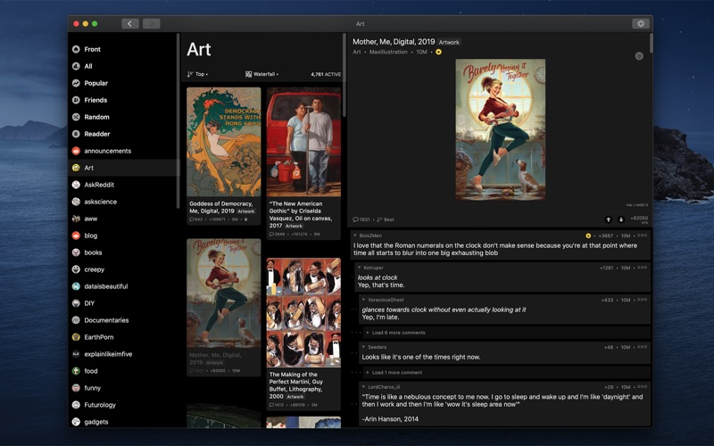Open the Front feed icon
The height and width of the screenshot is (446, 714).
coord(76,49)
